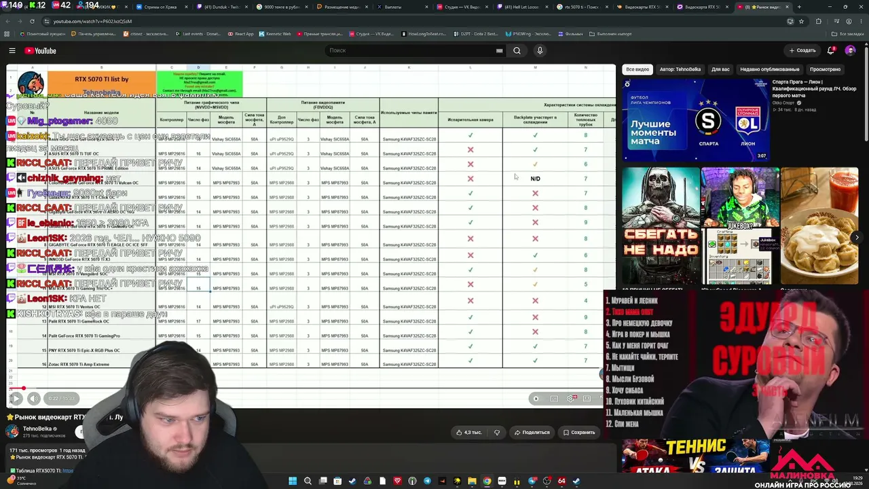Open the Спарта Прага — Лион video thumbnail

[696, 120]
